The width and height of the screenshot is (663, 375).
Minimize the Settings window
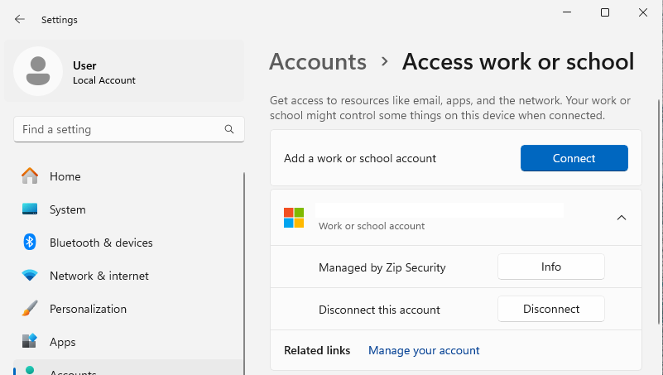[567, 12]
